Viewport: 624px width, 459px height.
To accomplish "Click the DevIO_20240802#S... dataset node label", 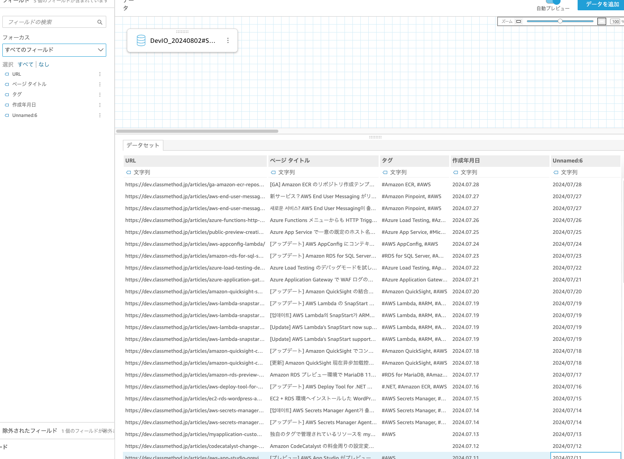I will pos(183,40).
